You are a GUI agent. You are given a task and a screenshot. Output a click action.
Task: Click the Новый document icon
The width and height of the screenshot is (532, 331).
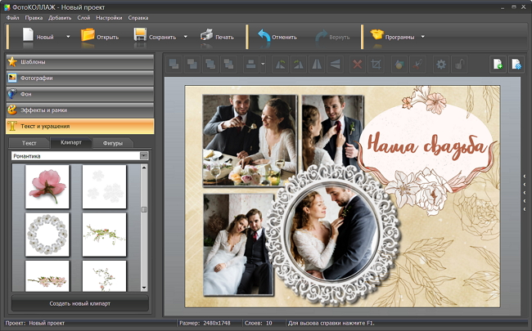pyautogui.click(x=28, y=36)
